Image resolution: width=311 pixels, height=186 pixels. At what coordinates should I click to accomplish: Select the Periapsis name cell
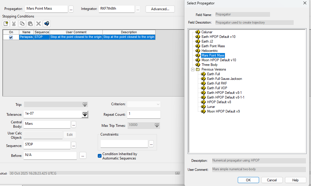[26, 37]
